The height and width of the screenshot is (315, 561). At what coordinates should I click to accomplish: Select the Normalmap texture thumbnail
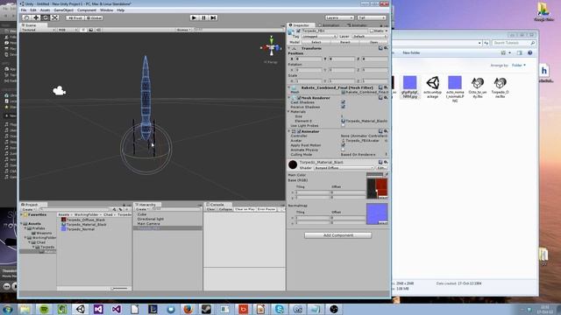[377, 213]
